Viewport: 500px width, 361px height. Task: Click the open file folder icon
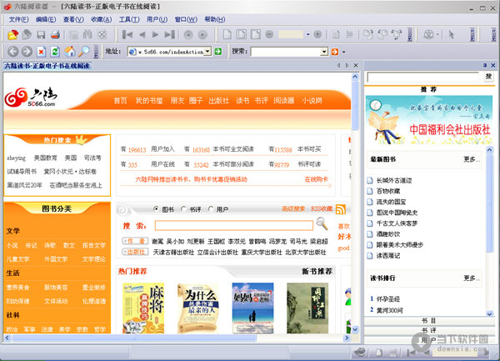coord(12,34)
